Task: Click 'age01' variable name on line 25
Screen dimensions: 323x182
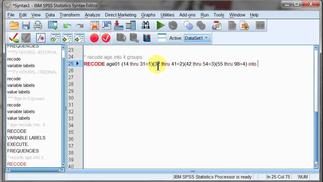Action: [x=113, y=64]
